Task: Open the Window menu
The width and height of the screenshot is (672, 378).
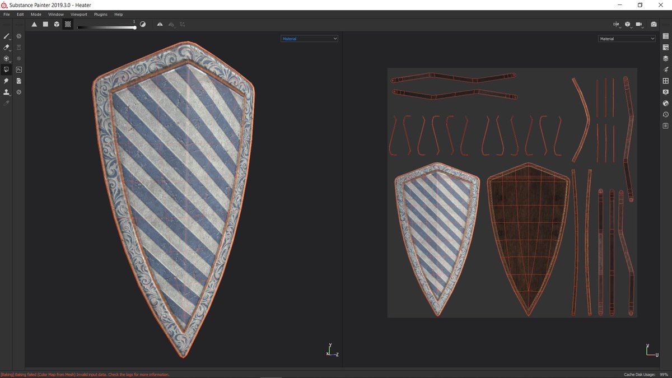Action: (x=56, y=14)
